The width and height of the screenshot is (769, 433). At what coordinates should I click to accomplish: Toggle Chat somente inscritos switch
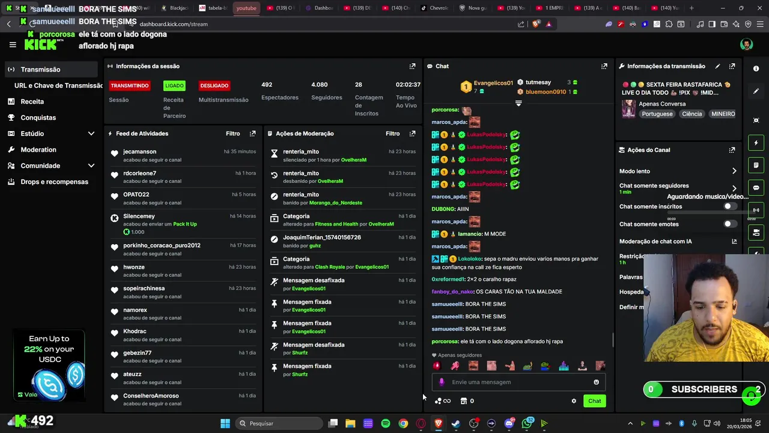(730, 206)
